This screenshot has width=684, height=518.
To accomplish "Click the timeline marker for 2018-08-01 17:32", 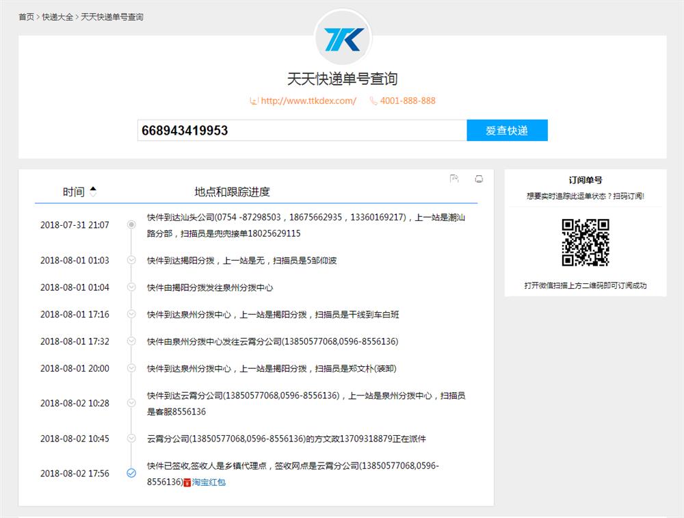I will (x=131, y=341).
